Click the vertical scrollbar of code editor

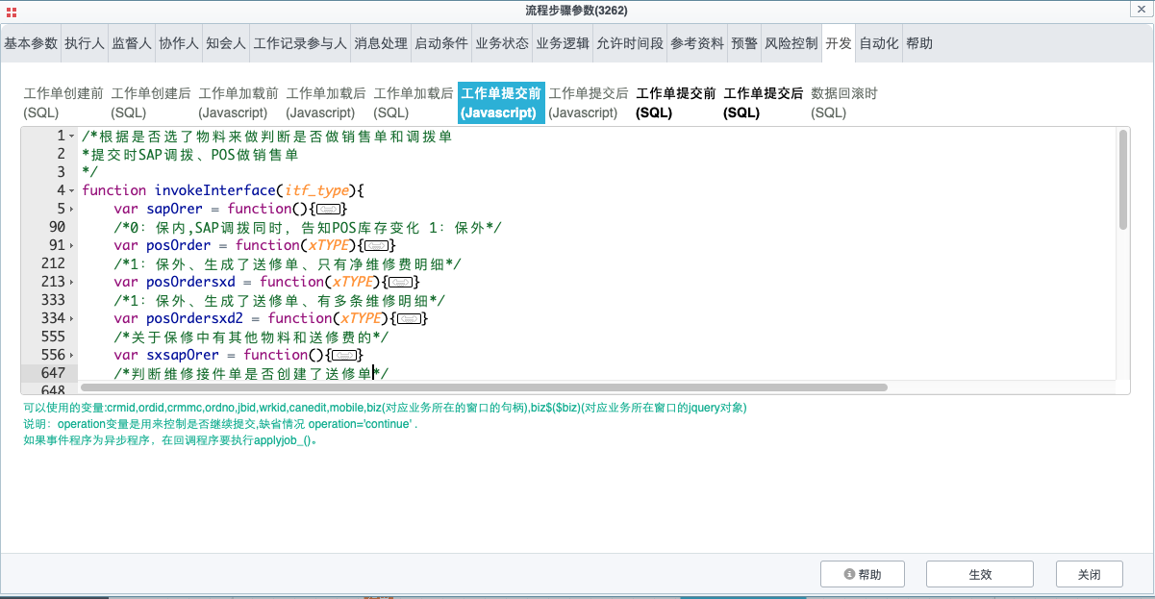(x=1122, y=181)
